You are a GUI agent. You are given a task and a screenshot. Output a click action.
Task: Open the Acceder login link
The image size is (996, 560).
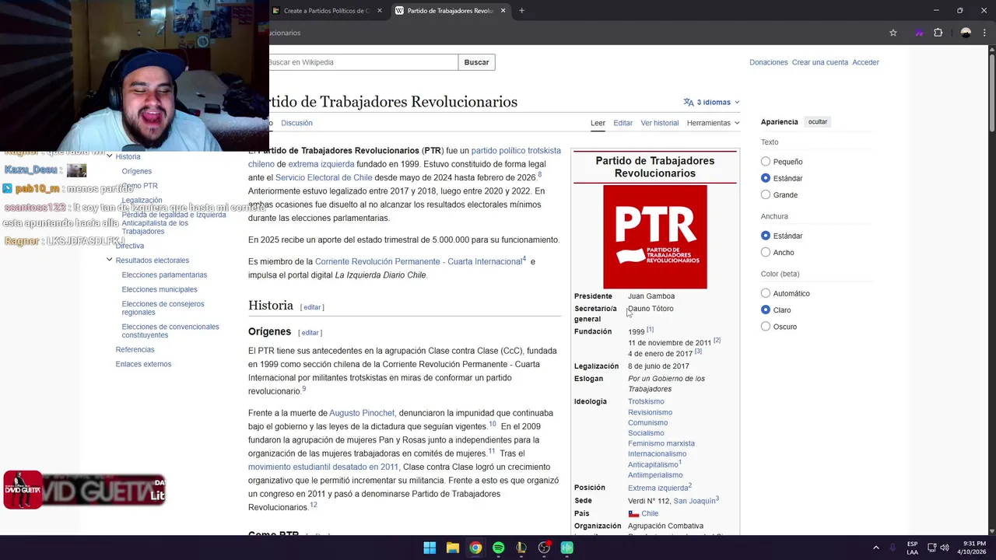(x=865, y=62)
